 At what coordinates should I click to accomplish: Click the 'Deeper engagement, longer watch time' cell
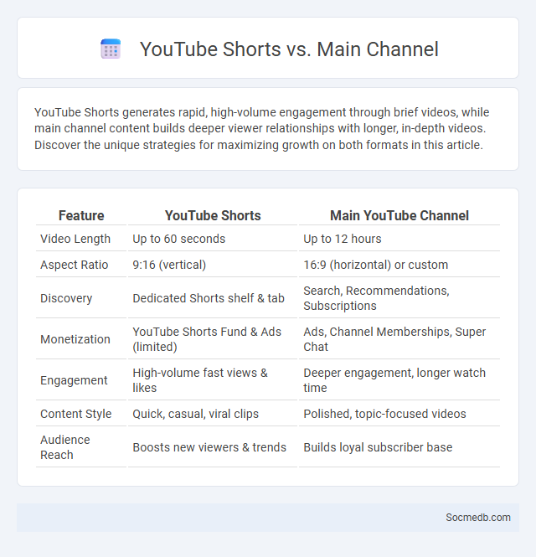coord(399,380)
